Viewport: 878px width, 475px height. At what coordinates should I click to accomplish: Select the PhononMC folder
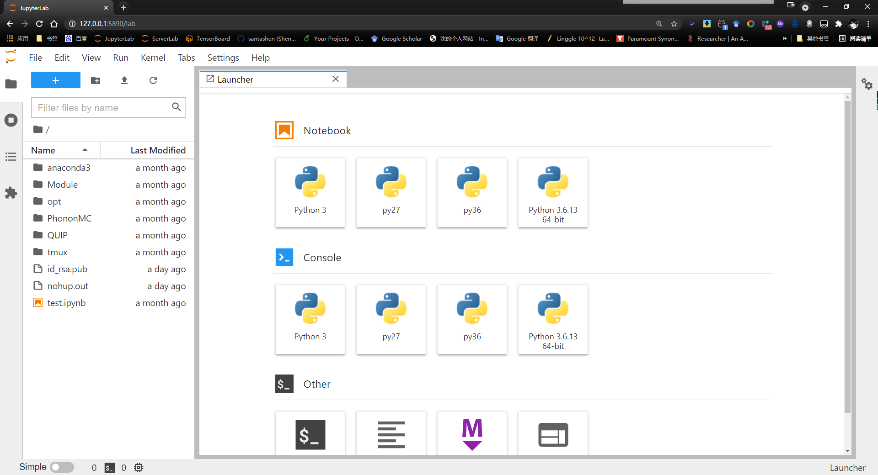109,218
